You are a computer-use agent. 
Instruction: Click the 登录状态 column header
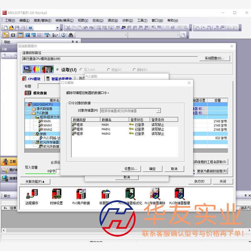tap(139, 120)
